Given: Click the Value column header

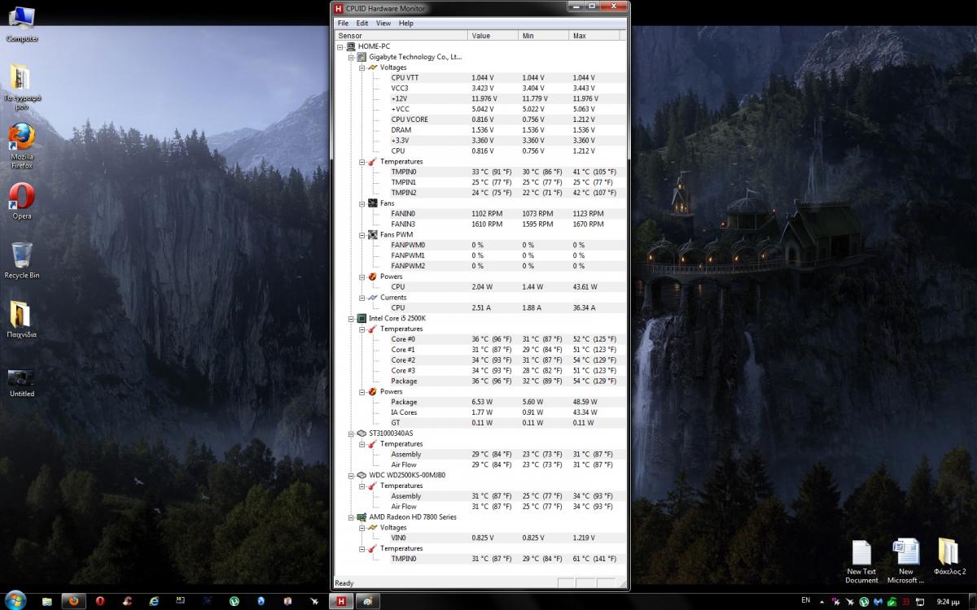Looking at the screenshot, I should (493, 36).
